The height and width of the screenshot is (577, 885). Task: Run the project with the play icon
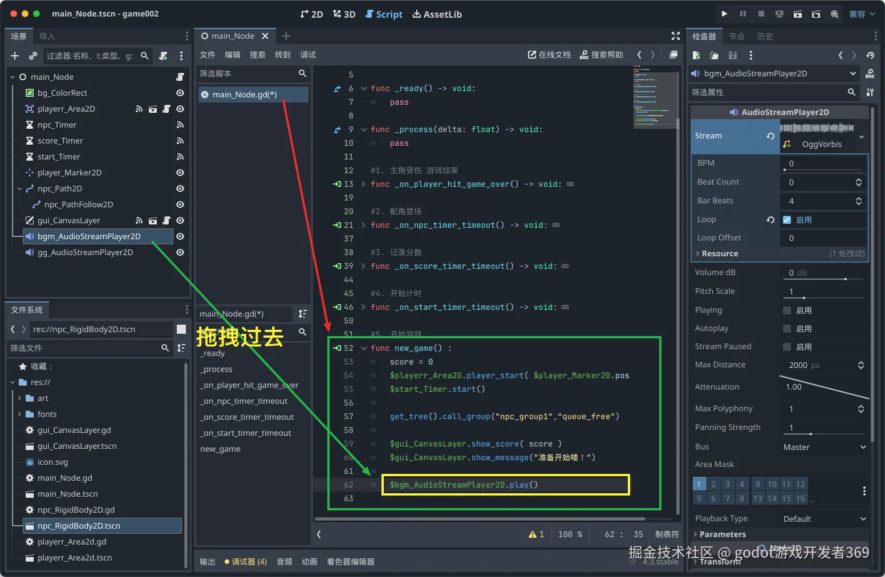[724, 14]
